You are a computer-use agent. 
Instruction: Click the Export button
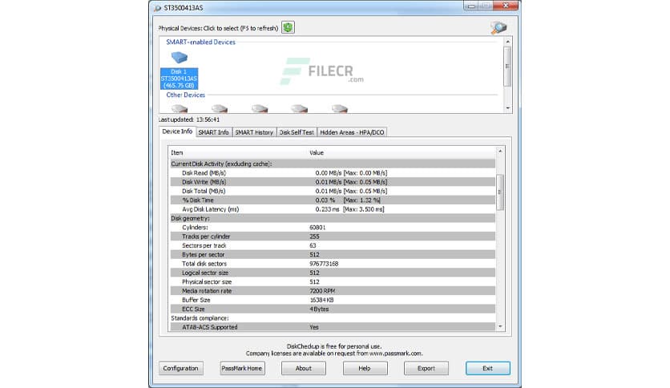[426, 368]
